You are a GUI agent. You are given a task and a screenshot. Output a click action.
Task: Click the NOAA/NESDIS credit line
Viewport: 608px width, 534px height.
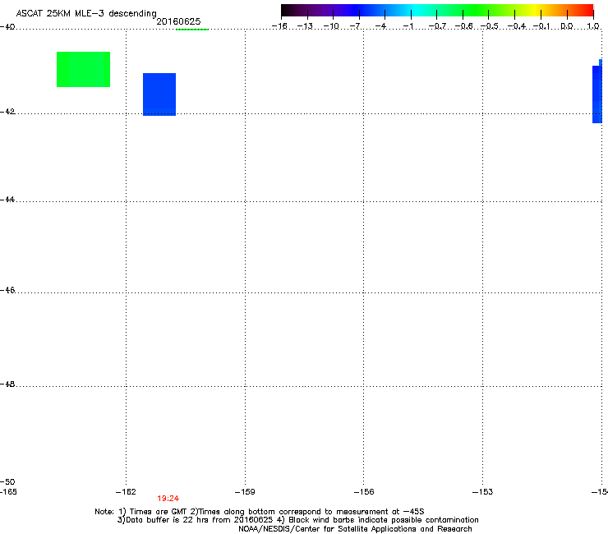[355, 529]
